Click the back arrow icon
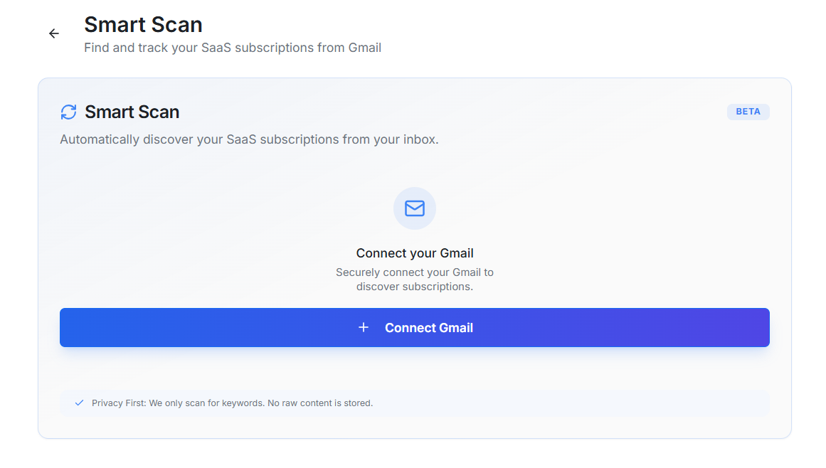 click(54, 33)
